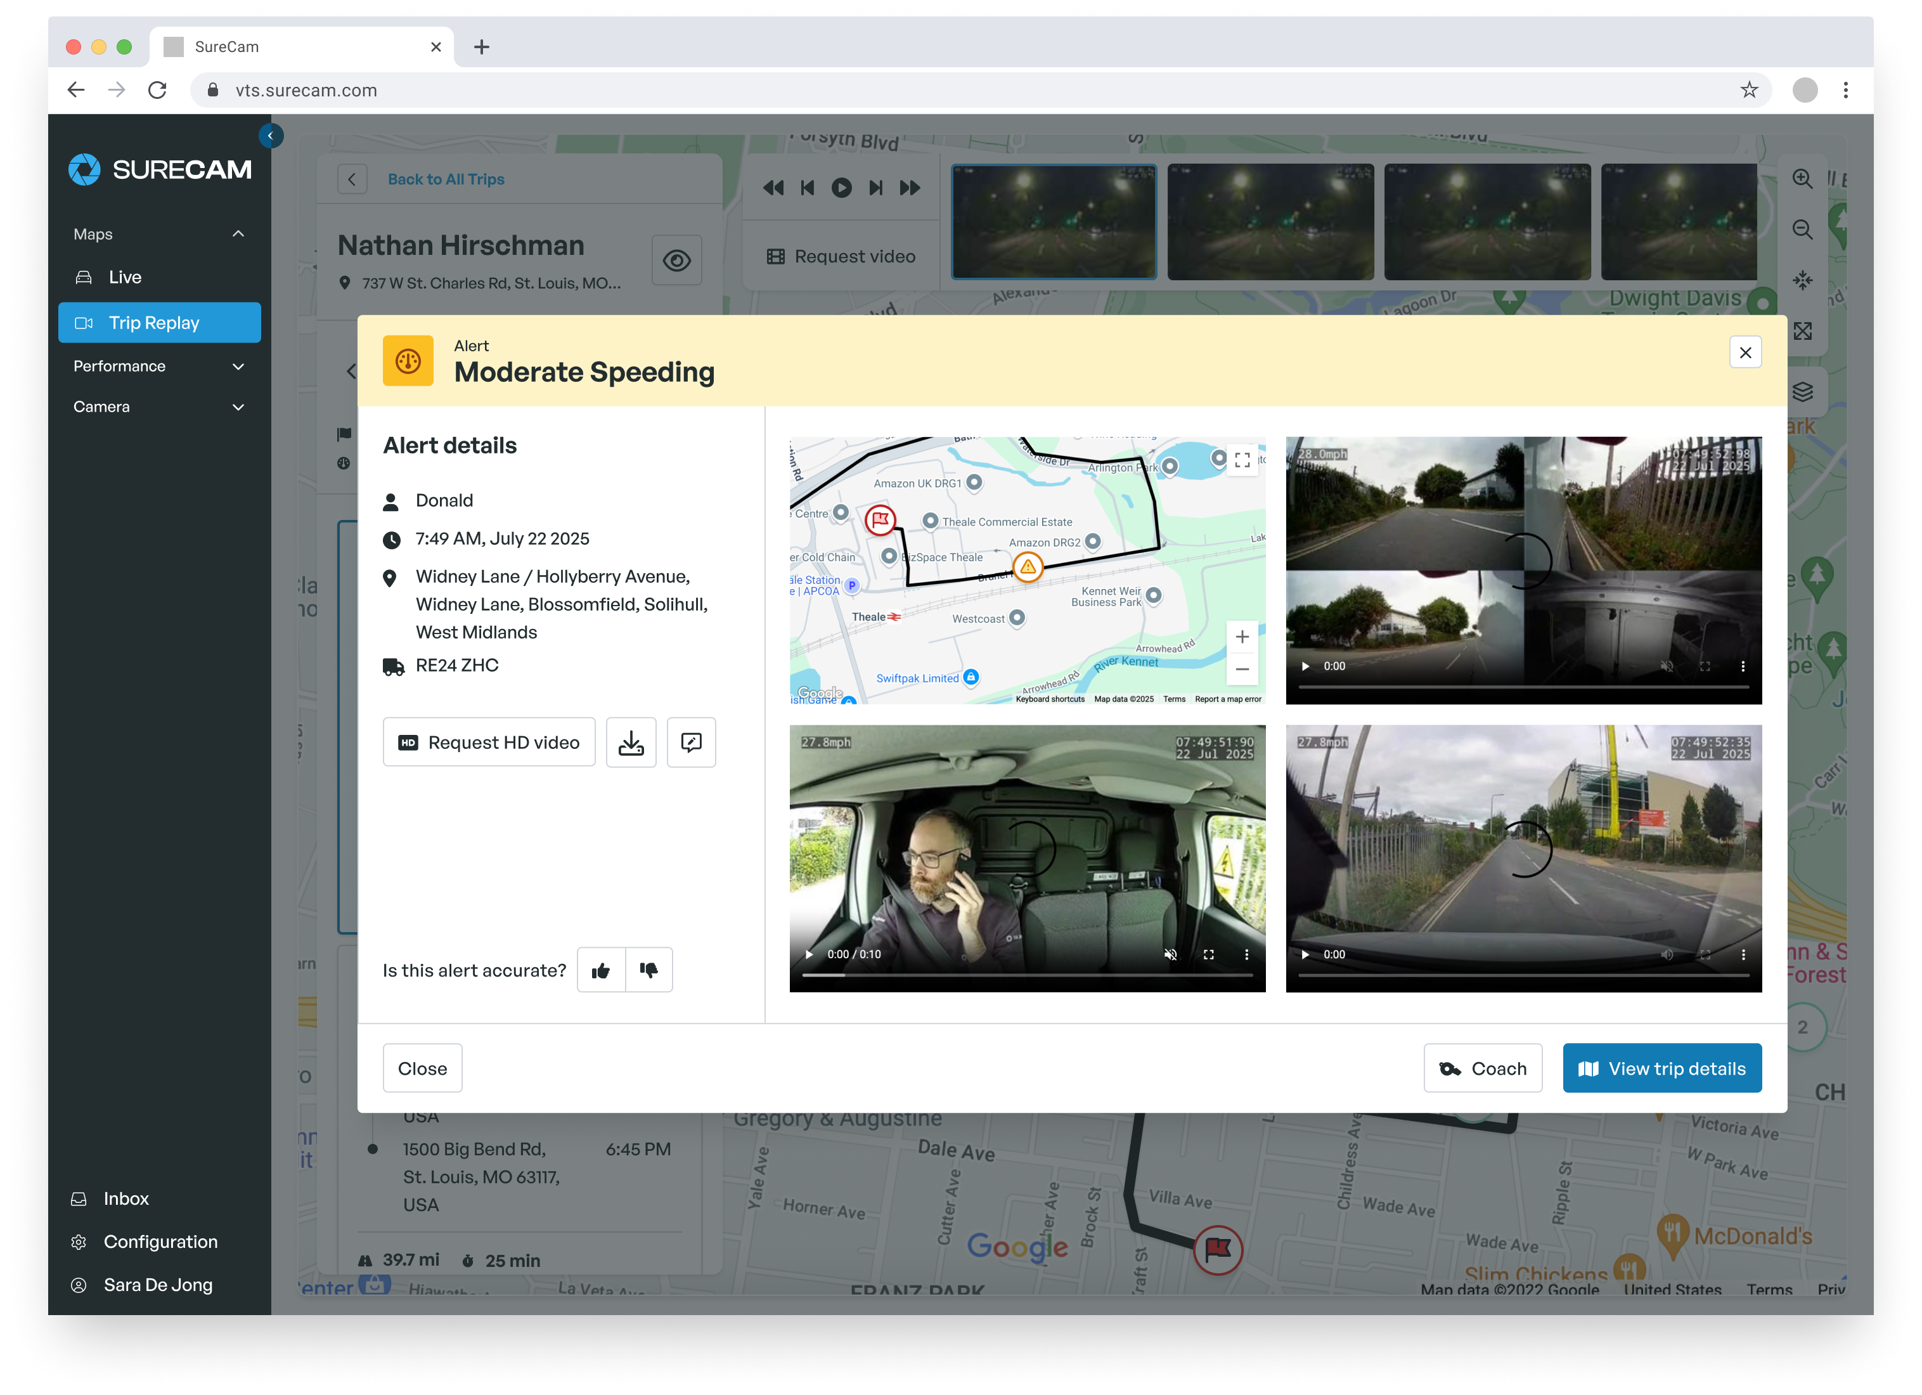Click the driver cabin video progress bar
Viewport: 1922px width, 1395px height.
1027,975
